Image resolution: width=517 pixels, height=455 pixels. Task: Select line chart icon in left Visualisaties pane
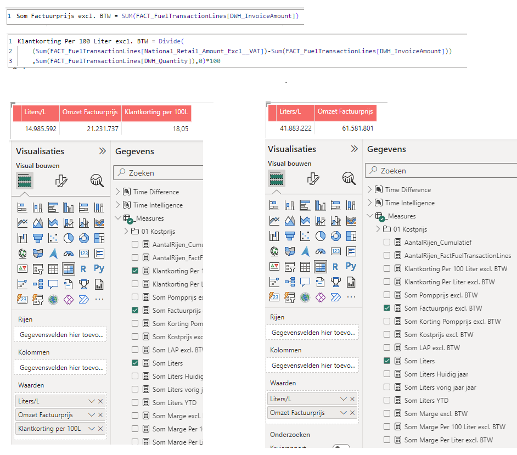22,223
